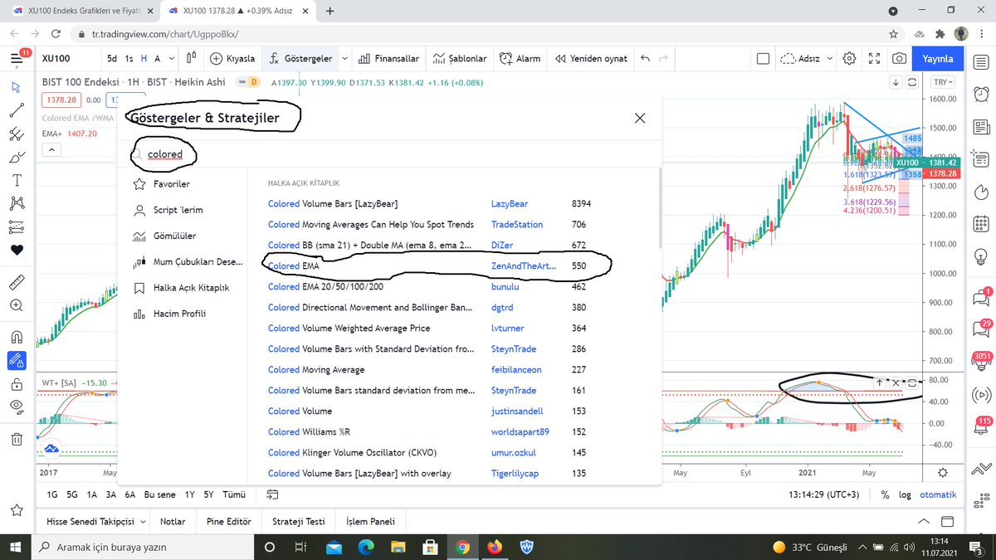Close the Göstergeler & Stratejiler dialog
Image resolution: width=996 pixels, height=560 pixels.
[x=640, y=118]
